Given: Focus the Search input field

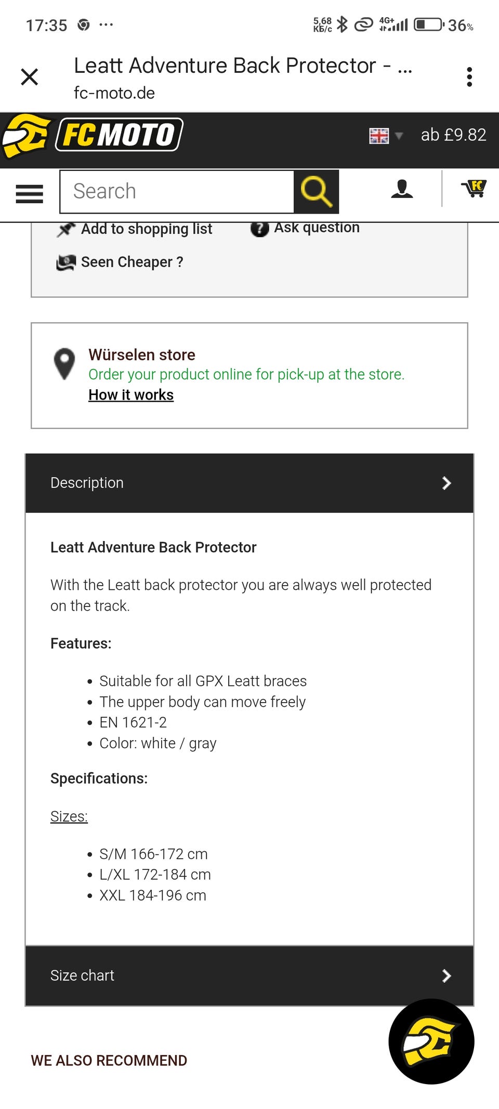Looking at the screenshot, I should [177, 191].
